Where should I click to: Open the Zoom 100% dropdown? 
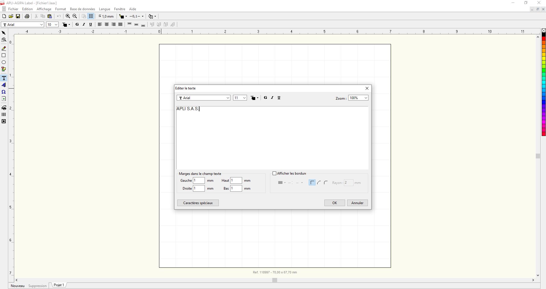[358, 98]
